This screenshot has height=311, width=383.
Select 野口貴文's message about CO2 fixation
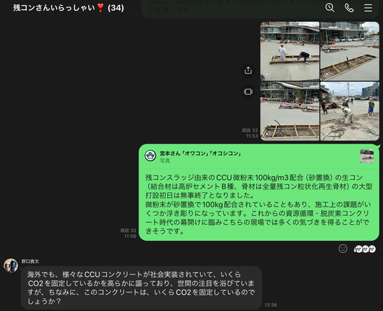point(141,287)
